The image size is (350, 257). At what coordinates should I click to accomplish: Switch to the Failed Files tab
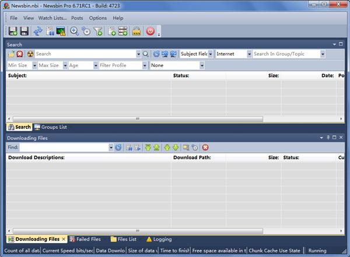pyautogui.click(x=85, y=239)
